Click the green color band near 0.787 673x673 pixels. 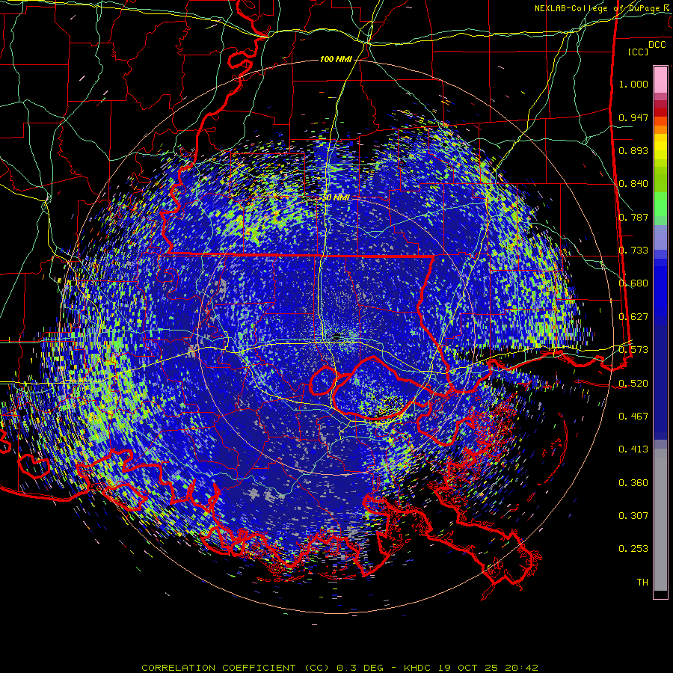pyautogui.click(x=660, y=209)
